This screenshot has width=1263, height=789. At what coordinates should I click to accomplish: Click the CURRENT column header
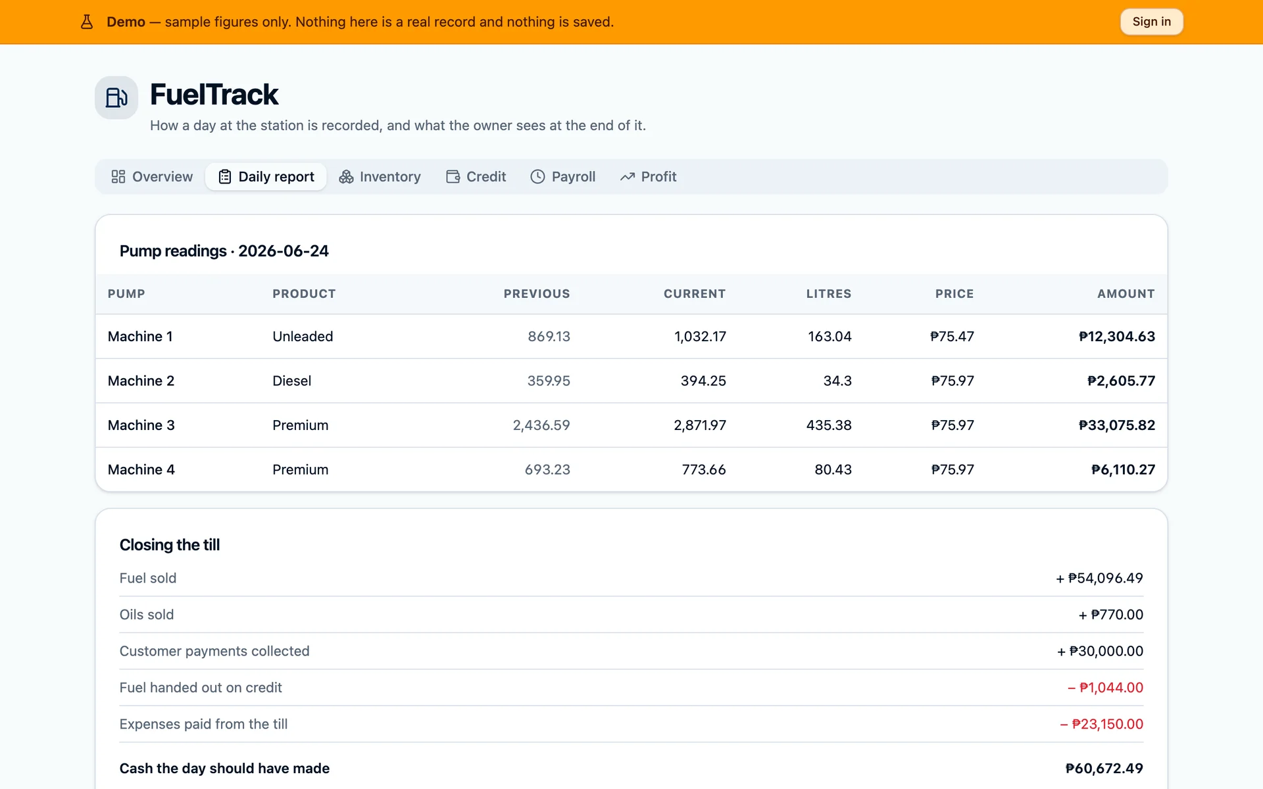pyautogui.click(x=695, y=294)
